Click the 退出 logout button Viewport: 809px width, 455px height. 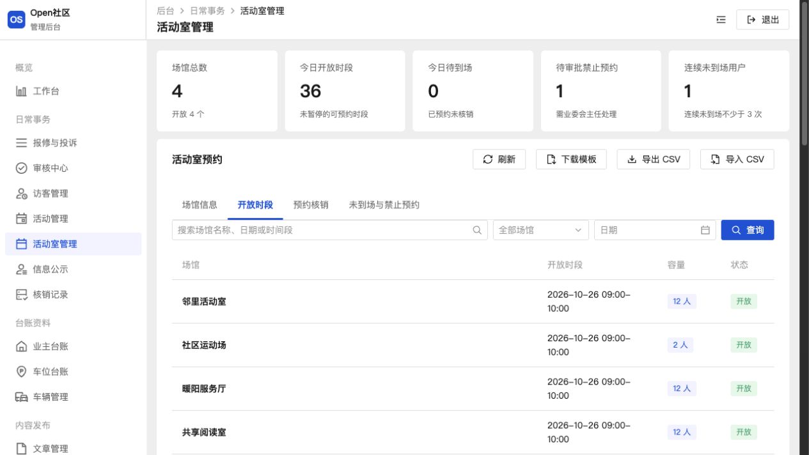coord(763,20)
